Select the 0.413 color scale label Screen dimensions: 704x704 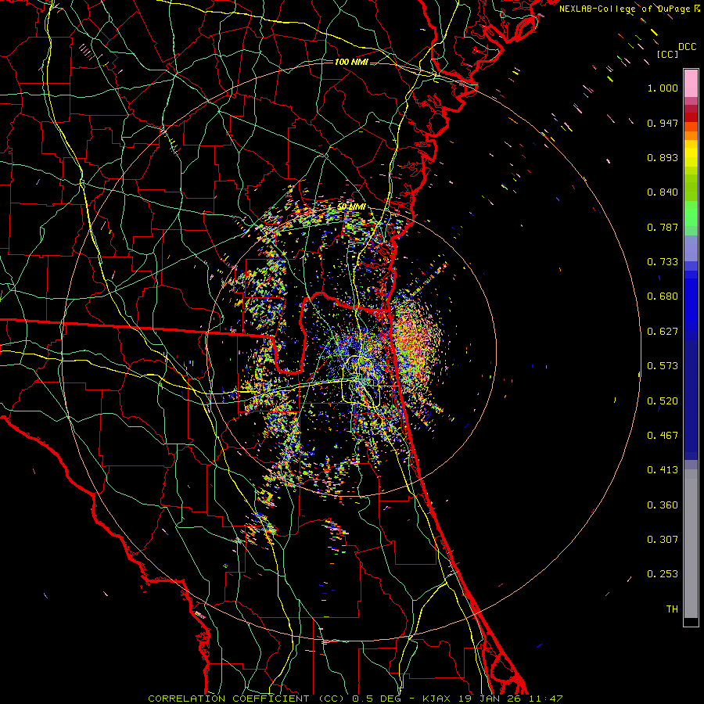point(663,470)
